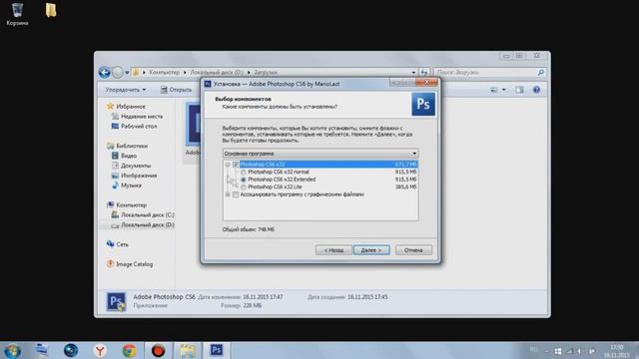
Task: Open the folder icon on the desktop
Action: coord(51,10)
